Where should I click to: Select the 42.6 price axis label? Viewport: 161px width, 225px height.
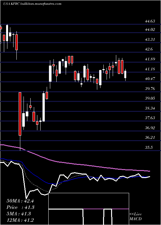[x=149, y=49]
